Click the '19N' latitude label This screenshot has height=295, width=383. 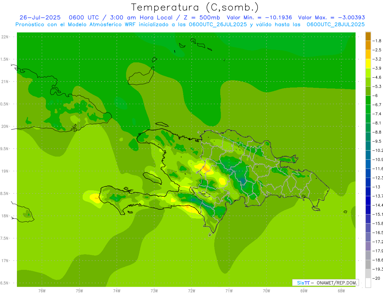(x=5, y=171)
